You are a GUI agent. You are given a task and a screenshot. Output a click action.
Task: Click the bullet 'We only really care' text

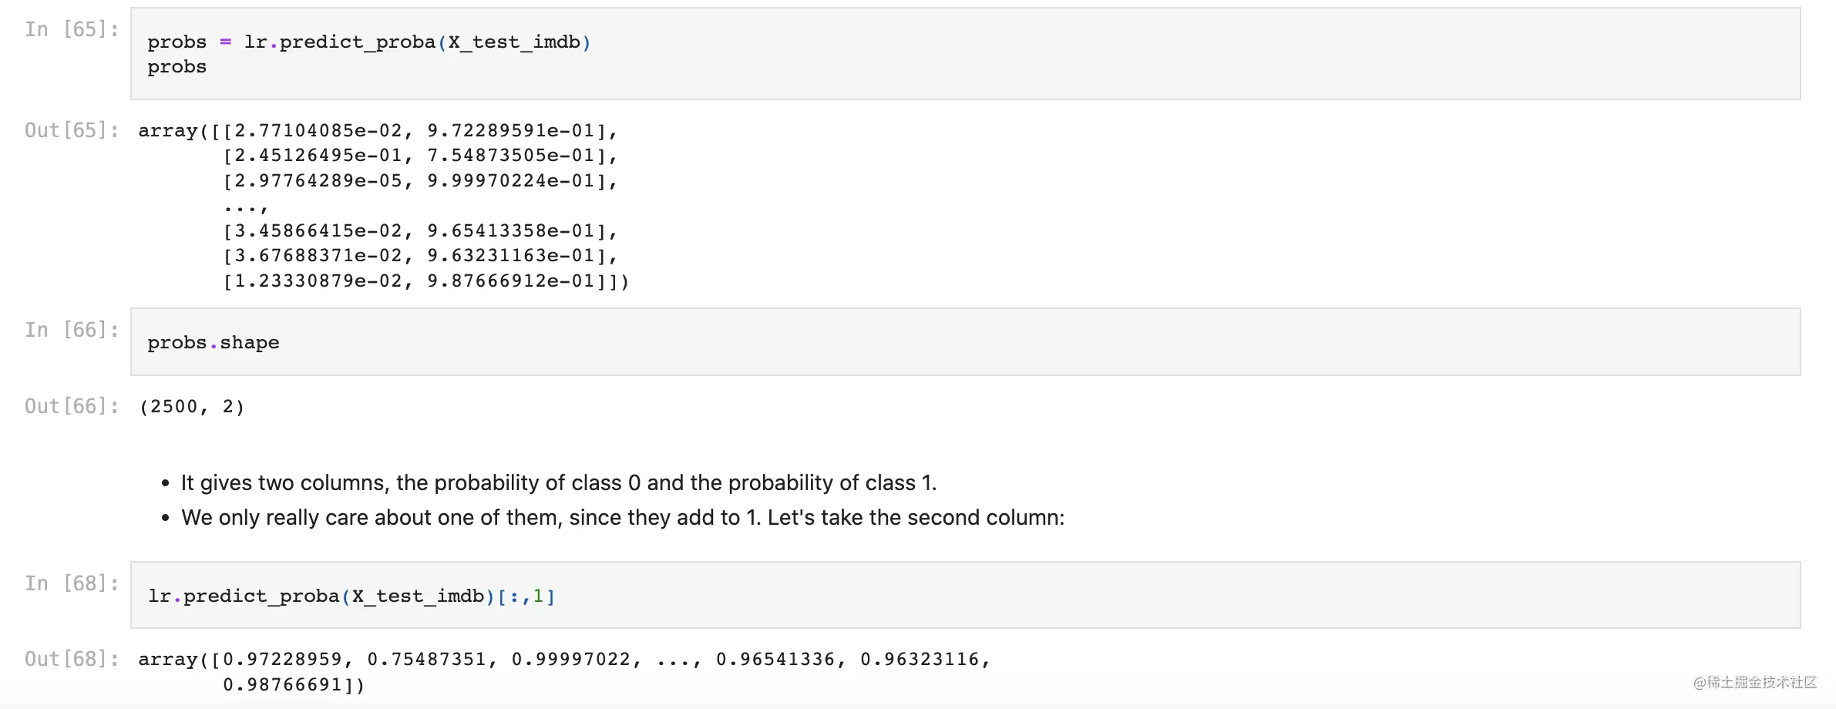click(x=622, y=518)
